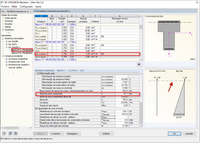Collapse the Armadura existente tree node
This screenshot has width=200, height=143.
(3, 56)
